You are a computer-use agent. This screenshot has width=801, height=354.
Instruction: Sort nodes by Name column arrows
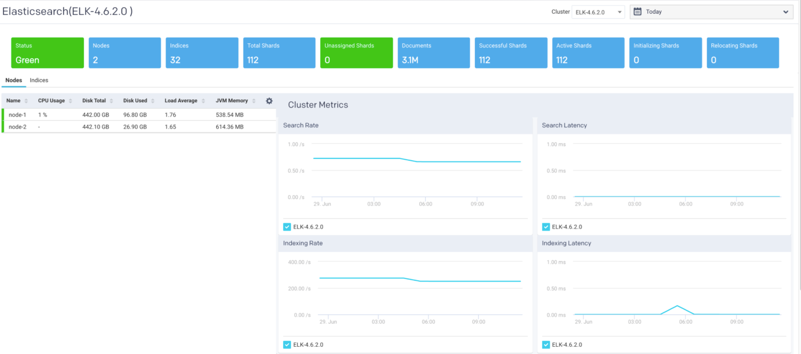click(26, 101)
